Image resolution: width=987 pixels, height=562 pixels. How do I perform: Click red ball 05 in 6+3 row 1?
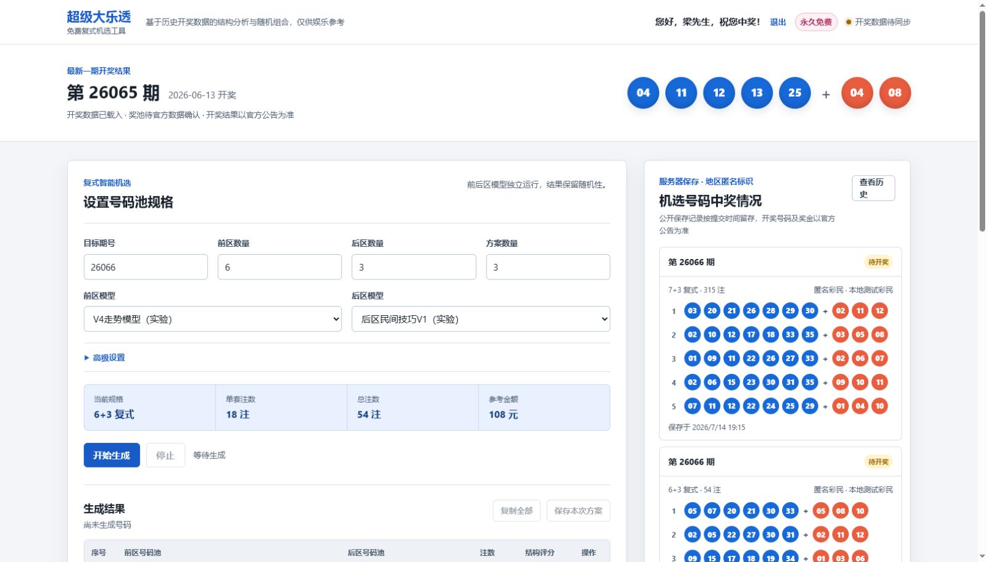click(x=821, y=511)
